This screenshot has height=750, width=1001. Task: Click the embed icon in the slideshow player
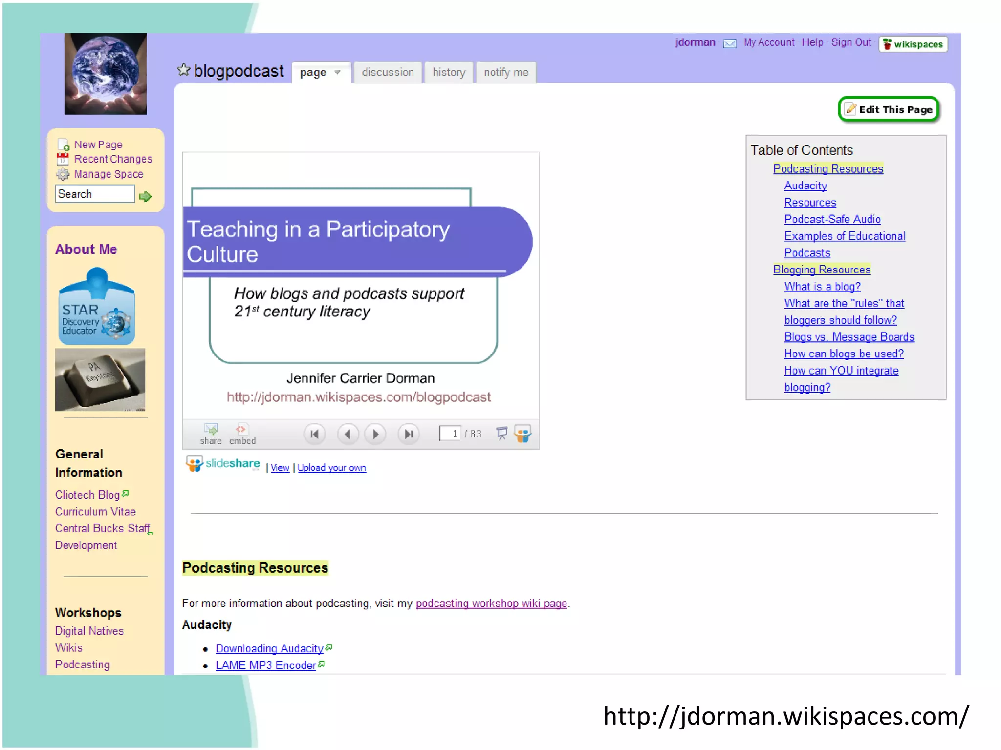click(242, 434)
